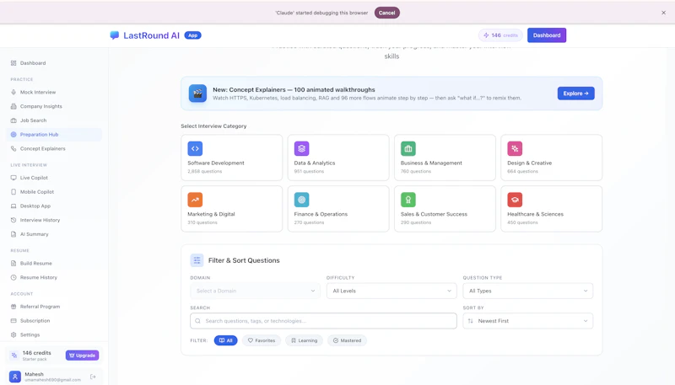Click the Marketing & Digital trend icon

(195, 200)
